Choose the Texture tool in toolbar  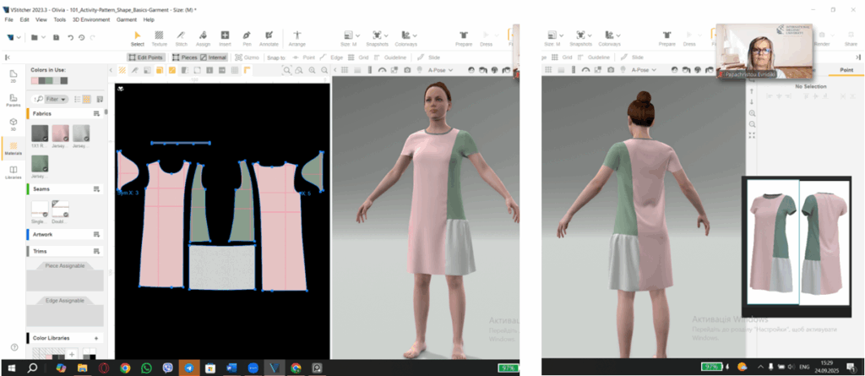159,36
